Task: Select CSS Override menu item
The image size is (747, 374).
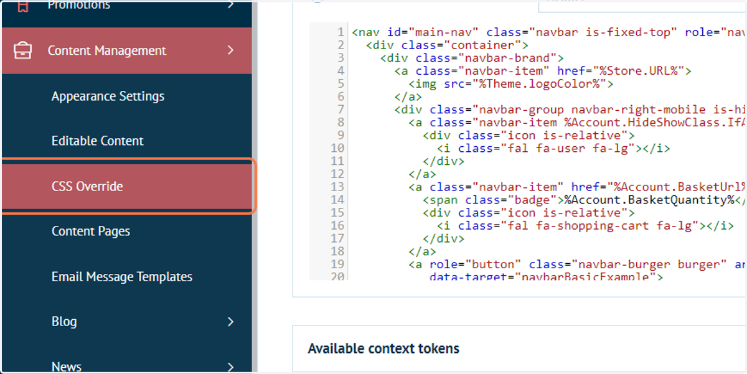Action: click(x=127, y=186)
